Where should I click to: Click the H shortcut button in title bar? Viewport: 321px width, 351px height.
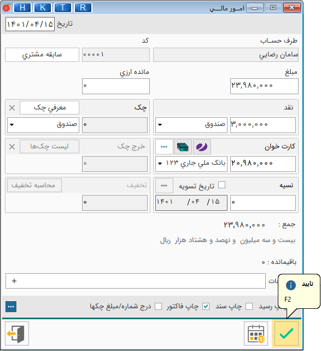[x=22, y=8]
